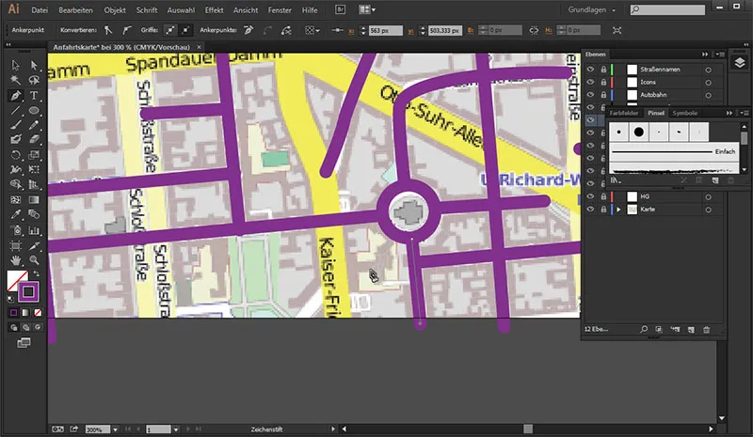Select the Lasso tool
Viewport: 753px width, 437px height.
[34, 80]
